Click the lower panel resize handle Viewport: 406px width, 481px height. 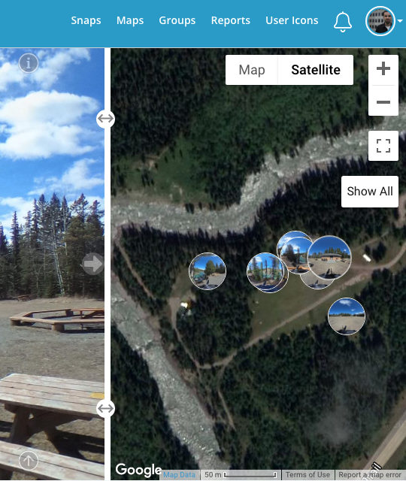point(105,408)
